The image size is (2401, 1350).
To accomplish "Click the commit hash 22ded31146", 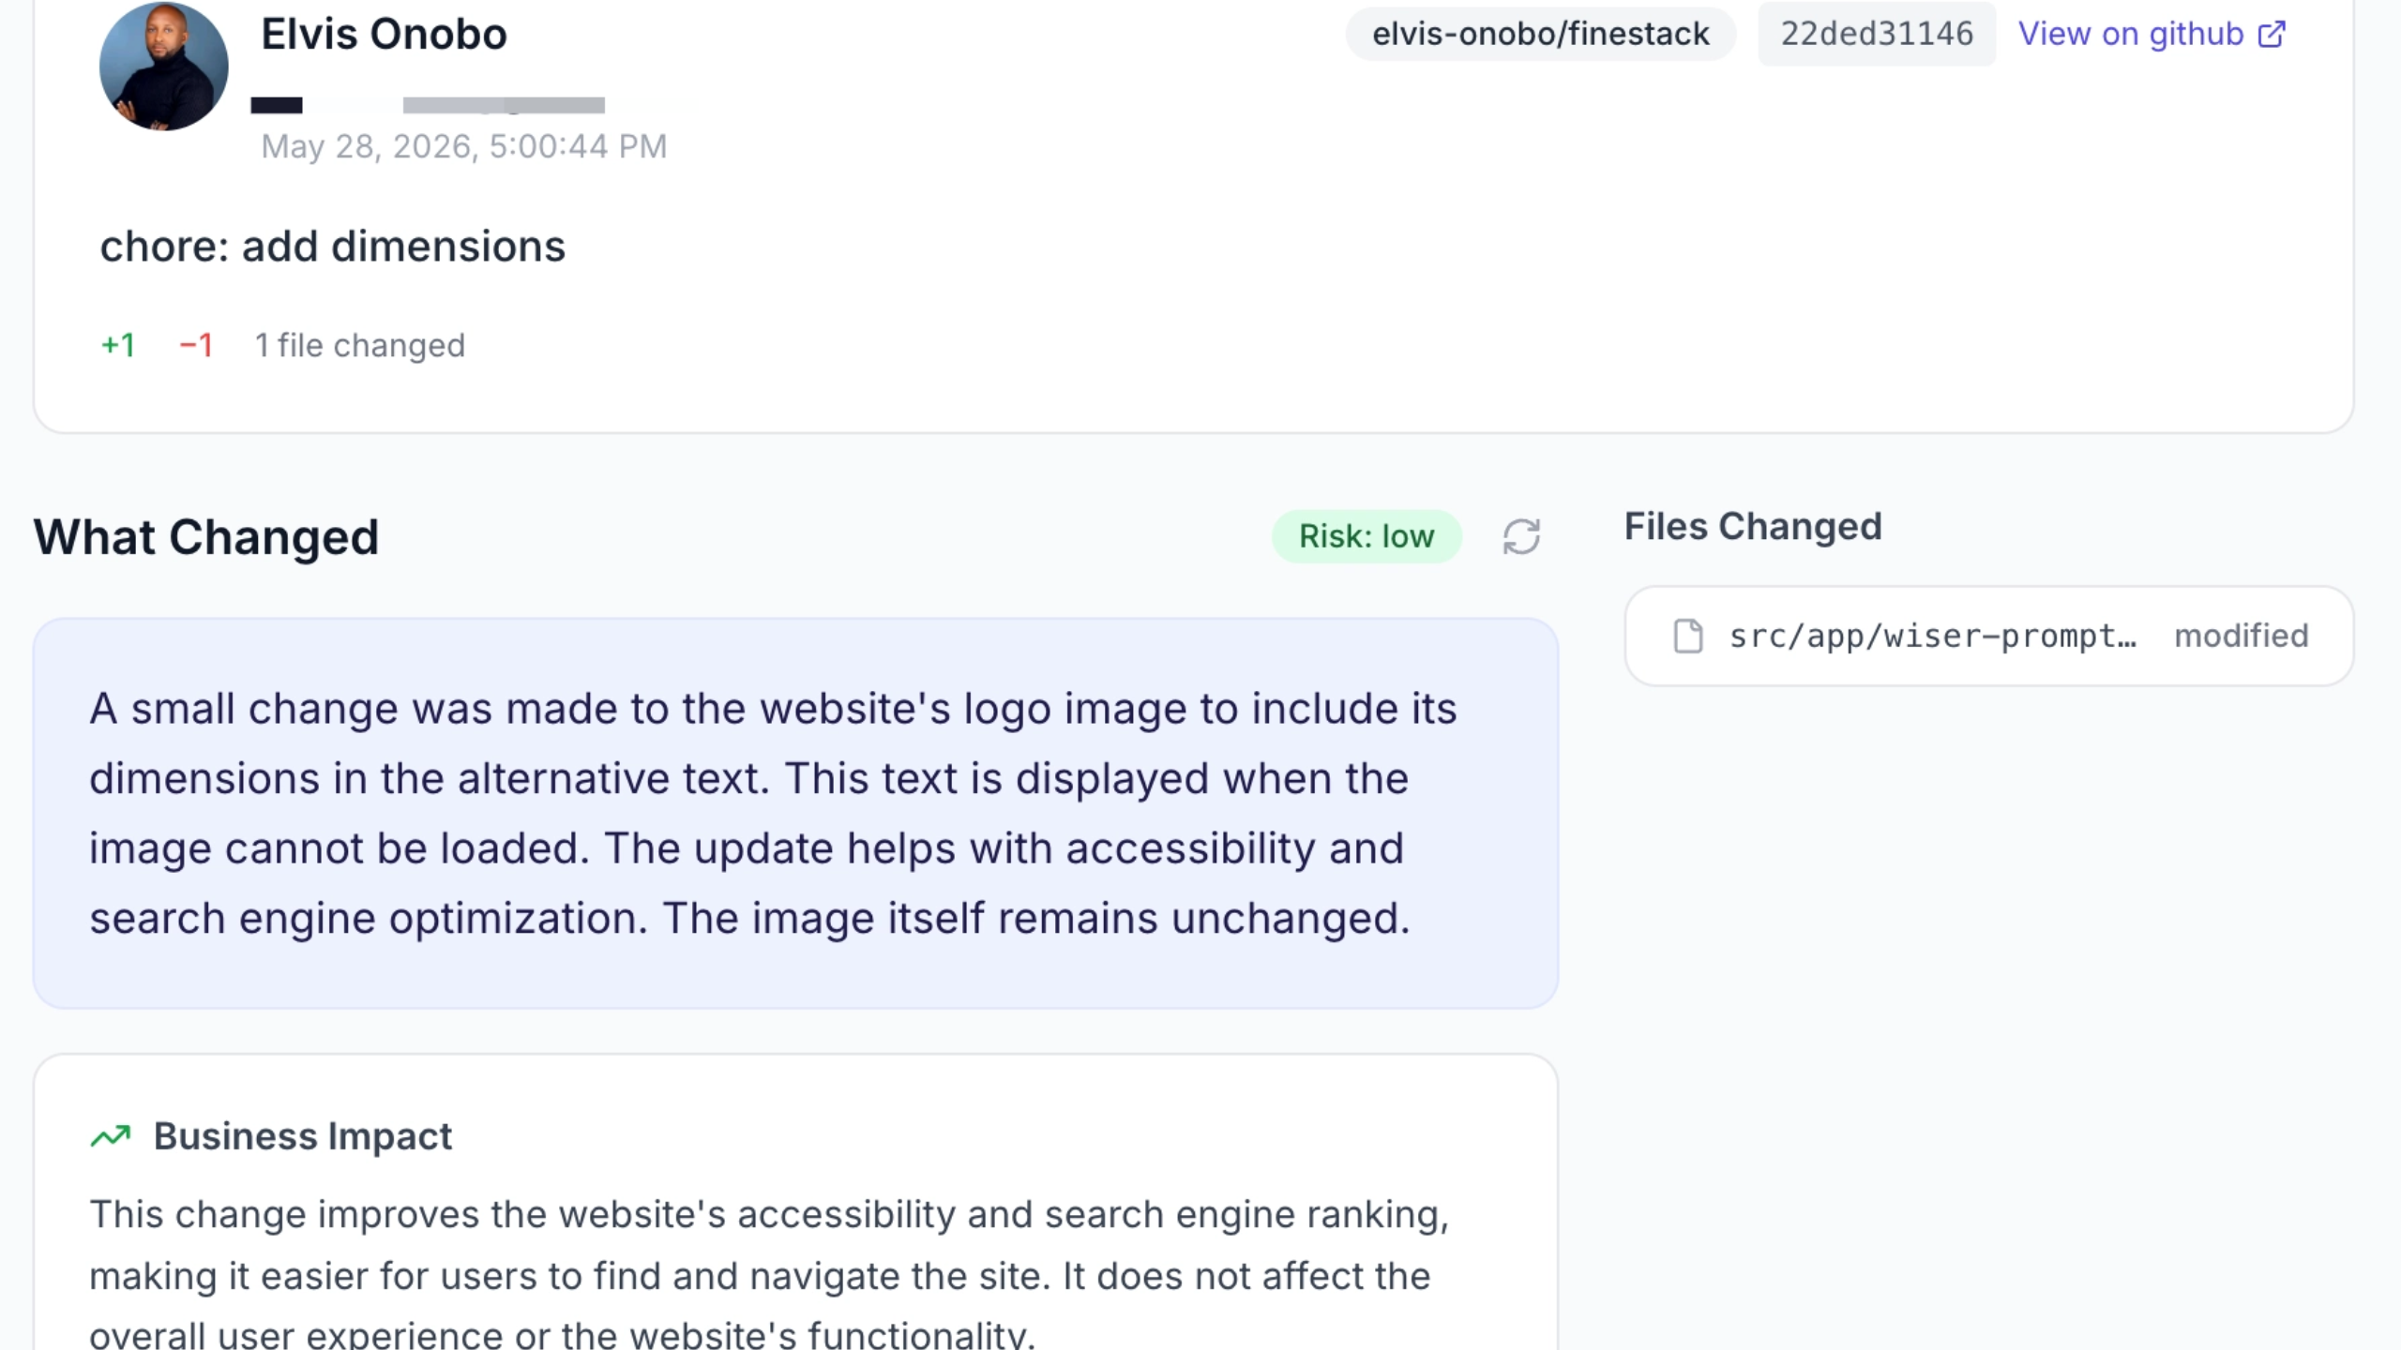I will [x=1877, y=34].
